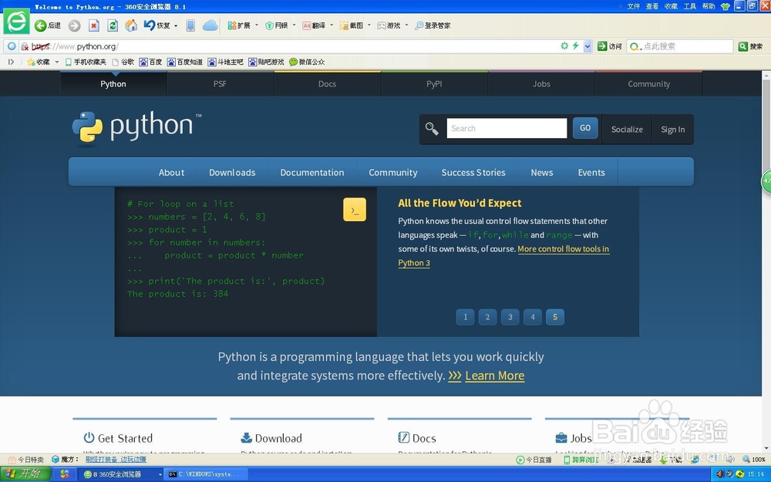The image size is (771, 482).
Task: Open the 网银 online banking button
Action: click(x=277, y=25)
